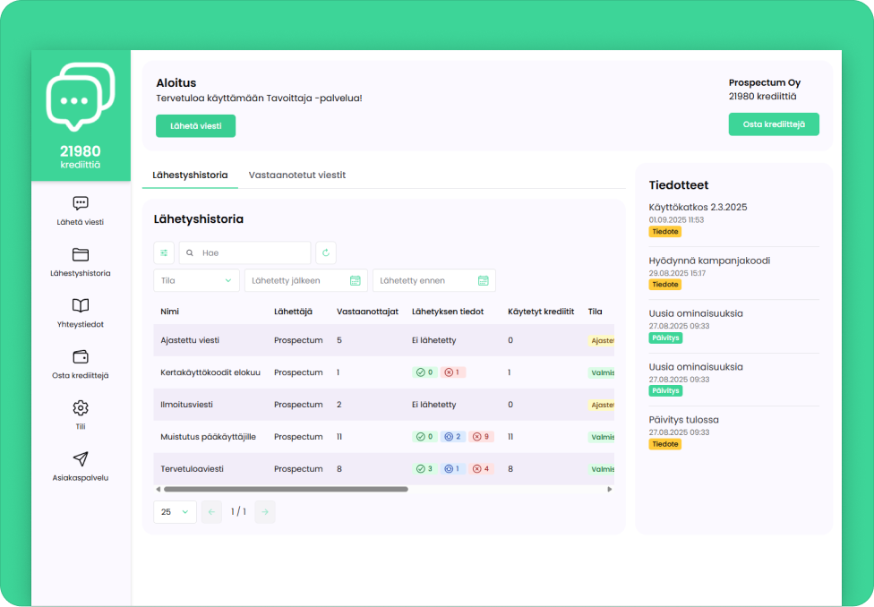Select the Asiakaspalvelu paper plane icon
Image resolution: width=874 pixels, height=607 pixels.
click(x=80, y=459)
